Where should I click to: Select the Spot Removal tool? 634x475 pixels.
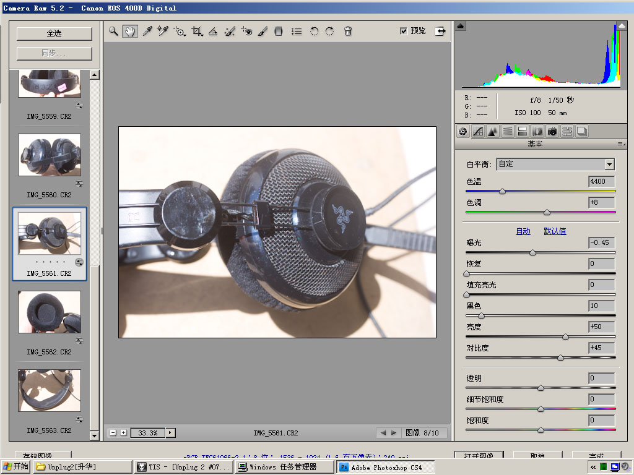click(230, 31)
